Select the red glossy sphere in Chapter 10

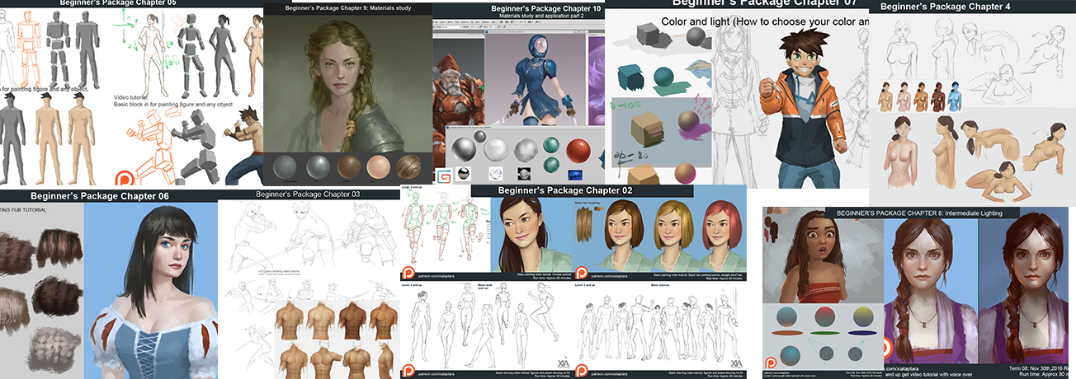[581, 150]
